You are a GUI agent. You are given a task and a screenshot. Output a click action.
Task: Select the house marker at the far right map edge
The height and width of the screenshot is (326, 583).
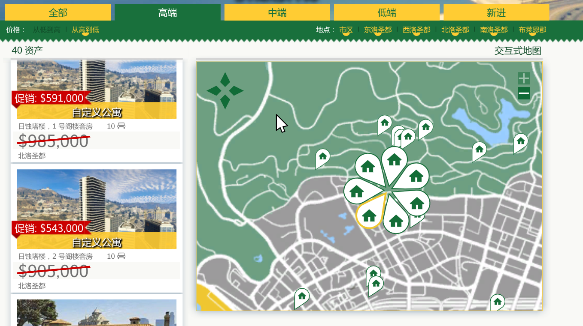pos(520,142)
